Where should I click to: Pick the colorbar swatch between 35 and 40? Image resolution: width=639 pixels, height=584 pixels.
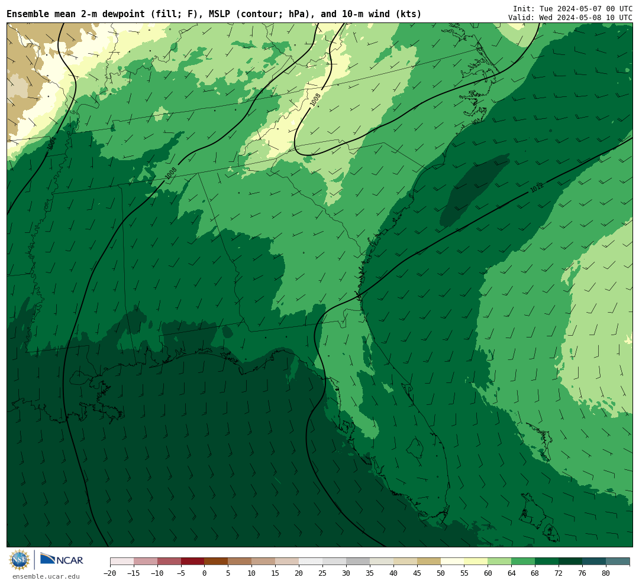coord(382,562)
